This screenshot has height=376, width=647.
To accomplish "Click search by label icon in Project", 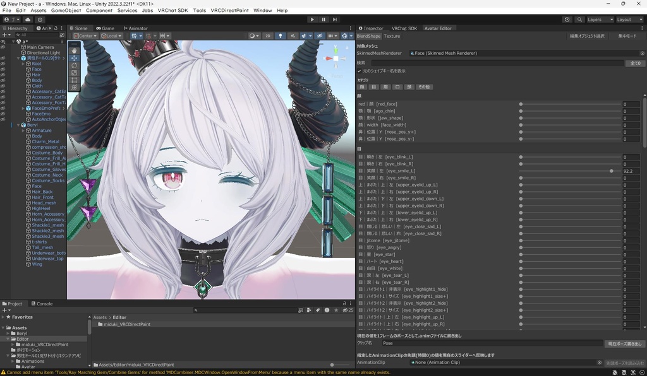I will 318,310.
